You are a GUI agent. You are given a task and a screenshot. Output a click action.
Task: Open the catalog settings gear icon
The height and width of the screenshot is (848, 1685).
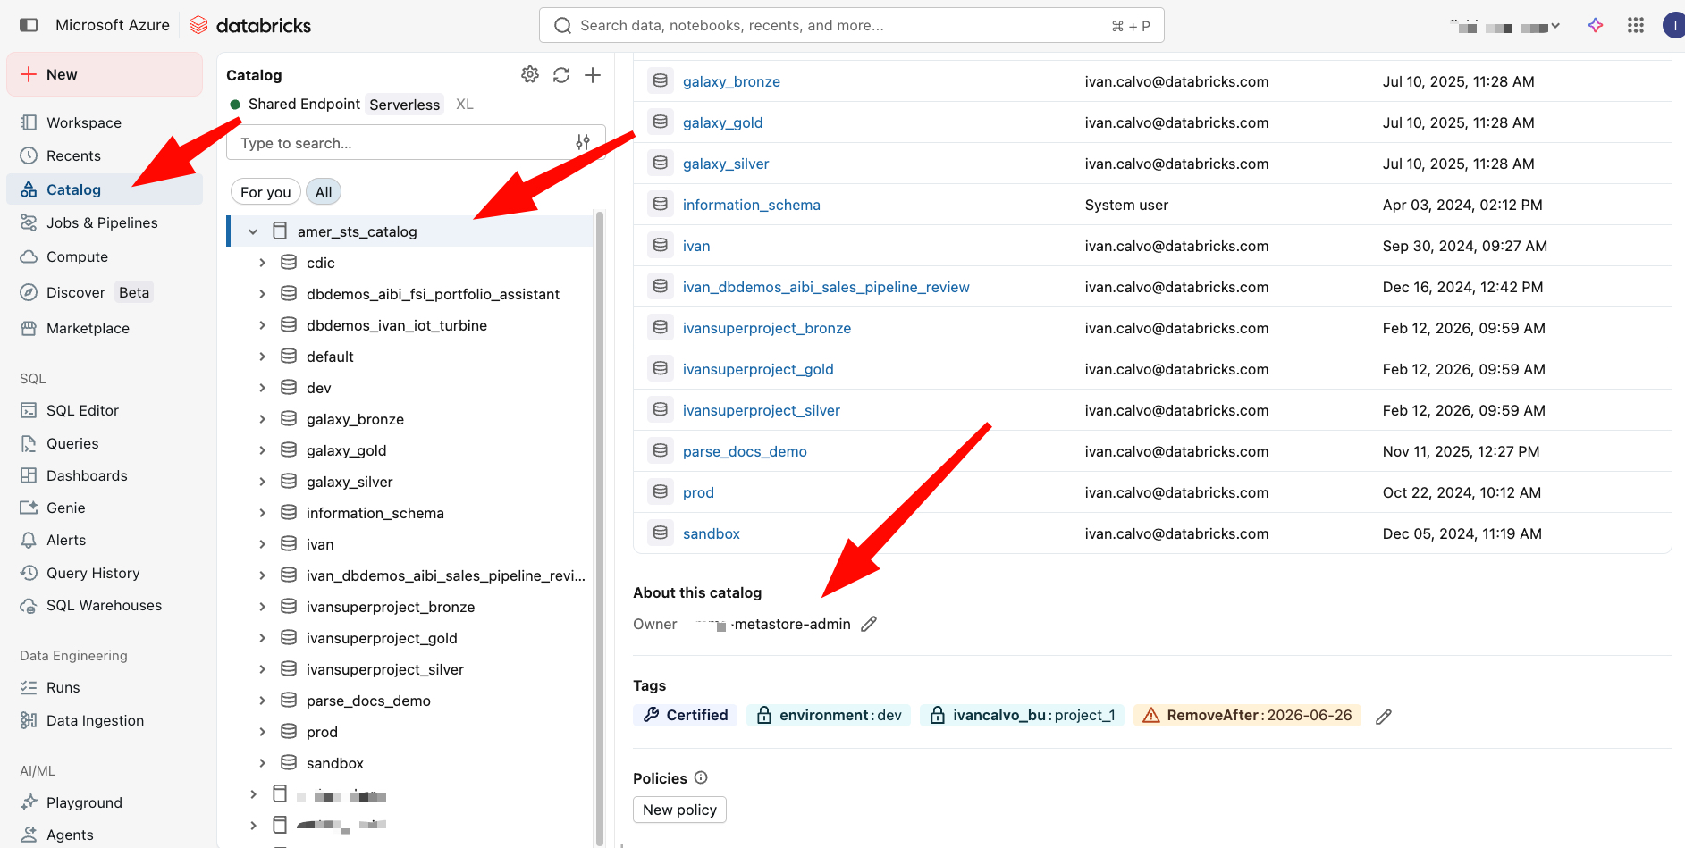tap(530, 75)
